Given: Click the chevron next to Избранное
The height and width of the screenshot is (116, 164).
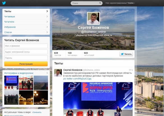Looking at the screenshot, I should (47, 27).
